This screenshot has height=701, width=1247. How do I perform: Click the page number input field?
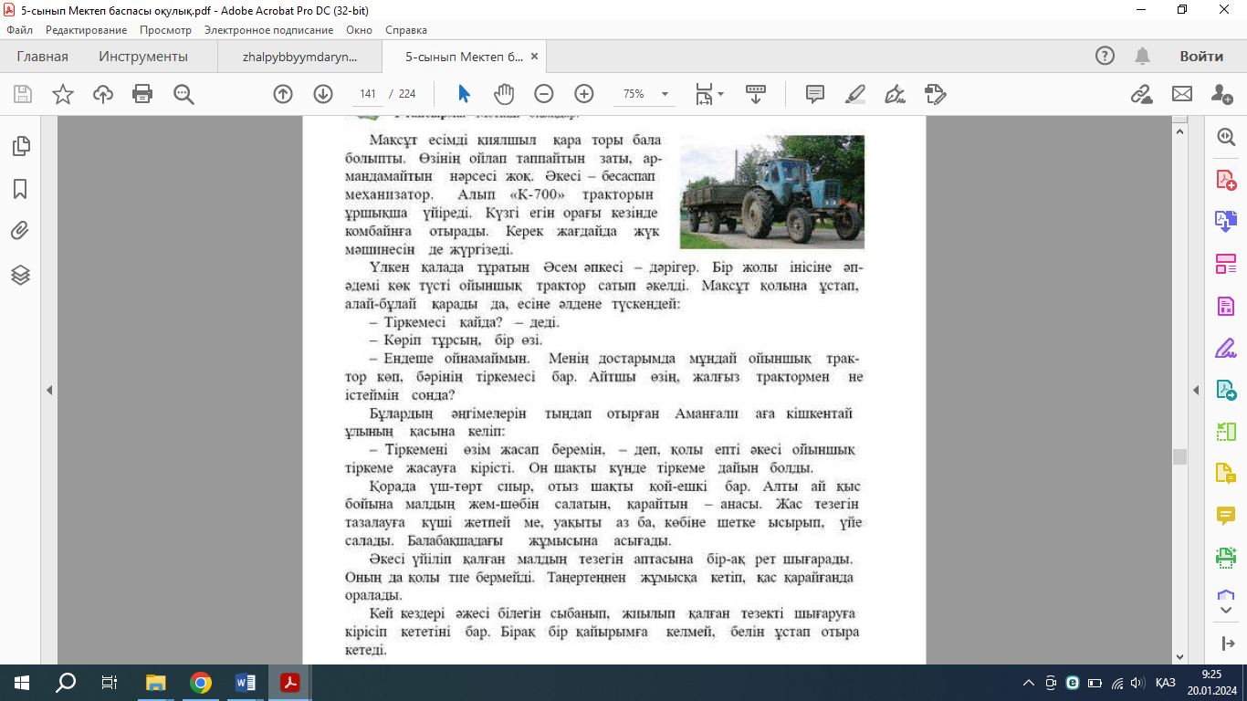coord(369,94)
